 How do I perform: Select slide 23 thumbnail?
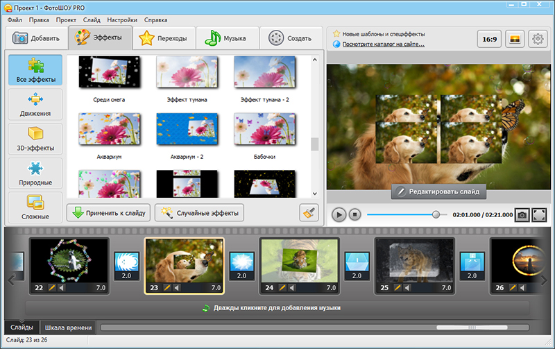[185, 261]
